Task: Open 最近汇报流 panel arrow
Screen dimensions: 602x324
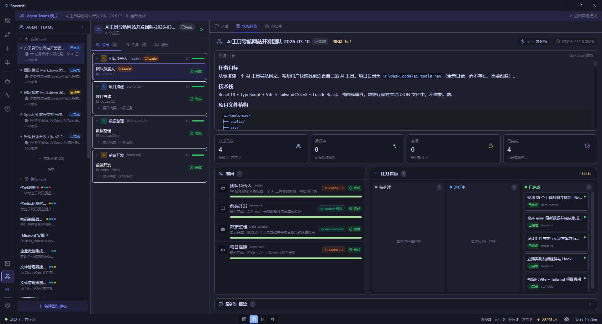Action: coord(591,304)
